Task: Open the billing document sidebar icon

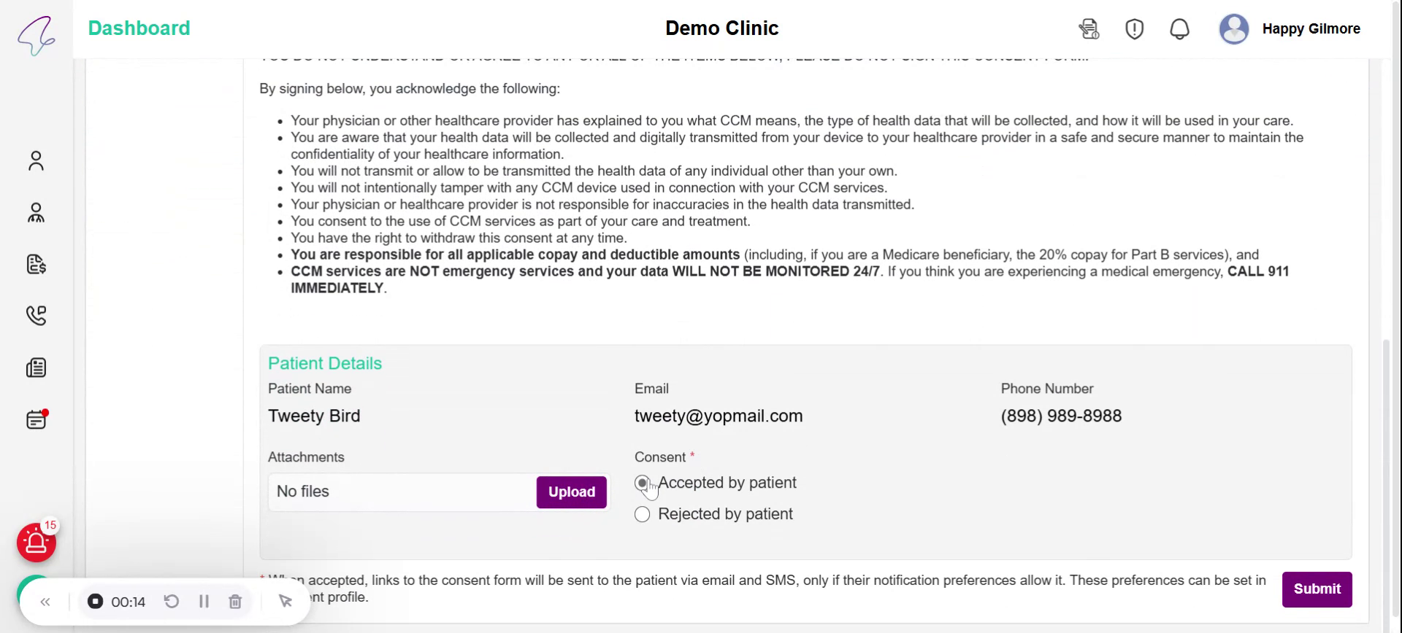Action: [x=36, y=264]
